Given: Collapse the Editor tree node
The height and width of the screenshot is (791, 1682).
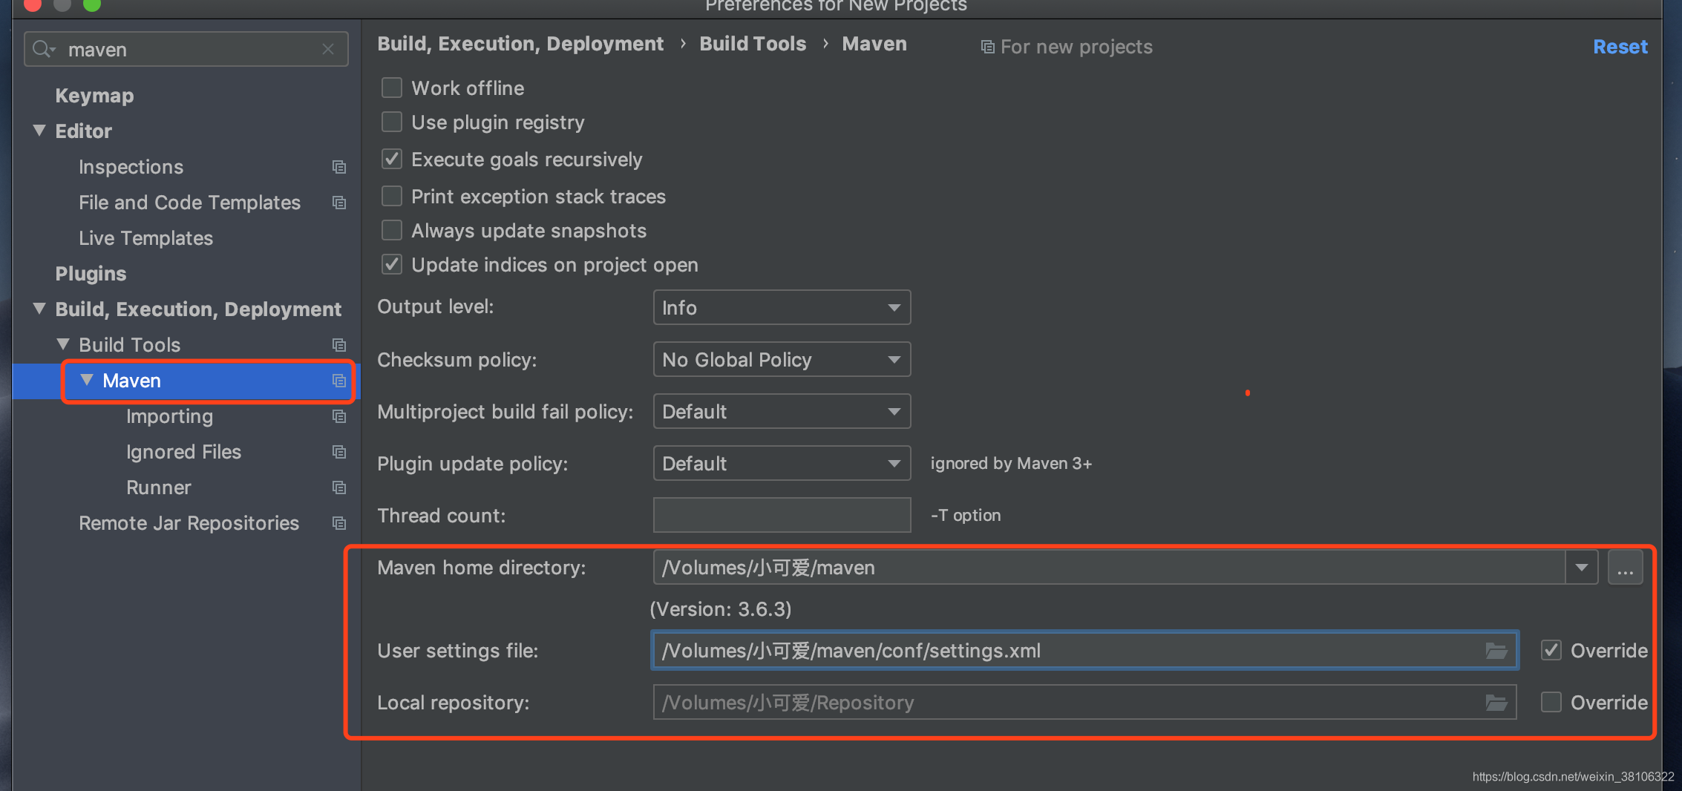Looking at the screenshot, I should [x=39, y=131].
